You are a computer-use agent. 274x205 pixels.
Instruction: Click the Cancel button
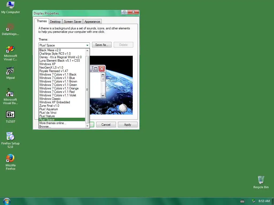click(x=106, y=125)
